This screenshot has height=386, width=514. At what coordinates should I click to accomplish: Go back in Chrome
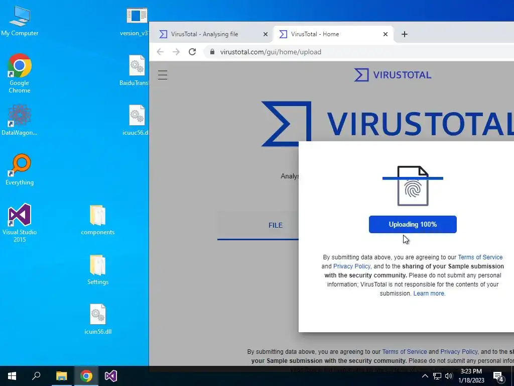click(160, 52)
